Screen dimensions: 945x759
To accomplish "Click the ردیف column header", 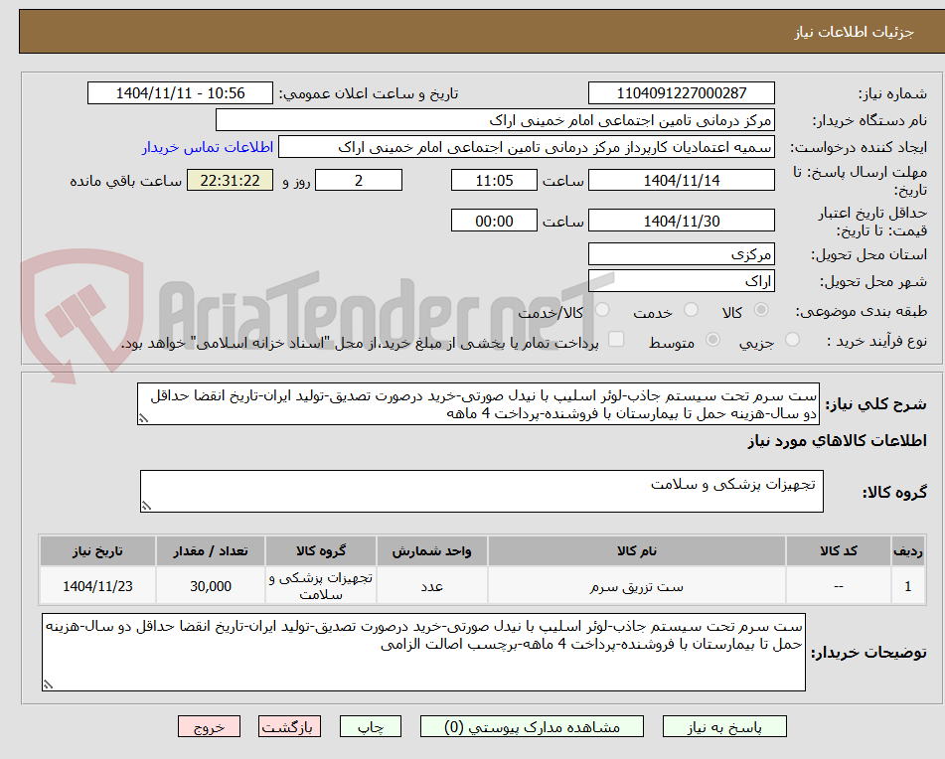I will (x=908, y=551).
